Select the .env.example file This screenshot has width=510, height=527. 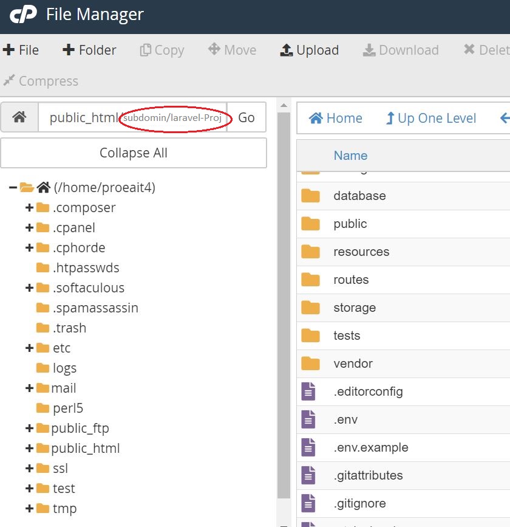click(x=403, y=447)
